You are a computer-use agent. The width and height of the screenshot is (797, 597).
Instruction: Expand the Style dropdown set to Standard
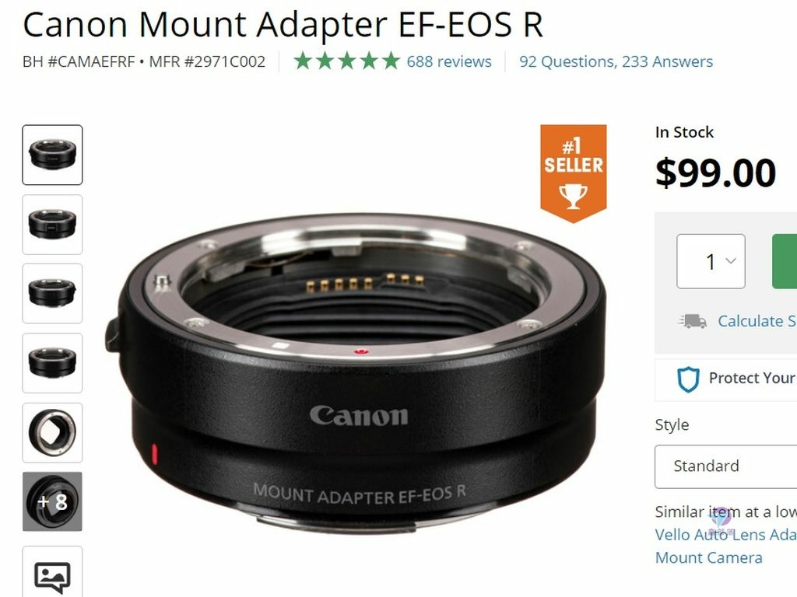726,466
